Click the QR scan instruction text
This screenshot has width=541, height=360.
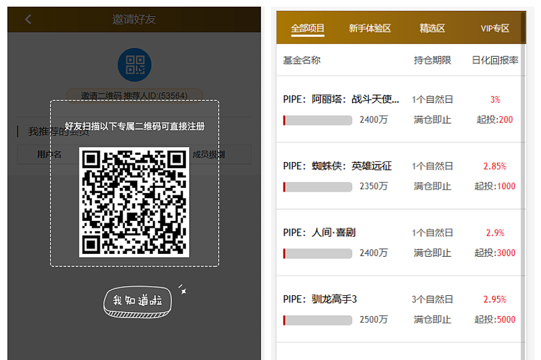pos(135,127)
